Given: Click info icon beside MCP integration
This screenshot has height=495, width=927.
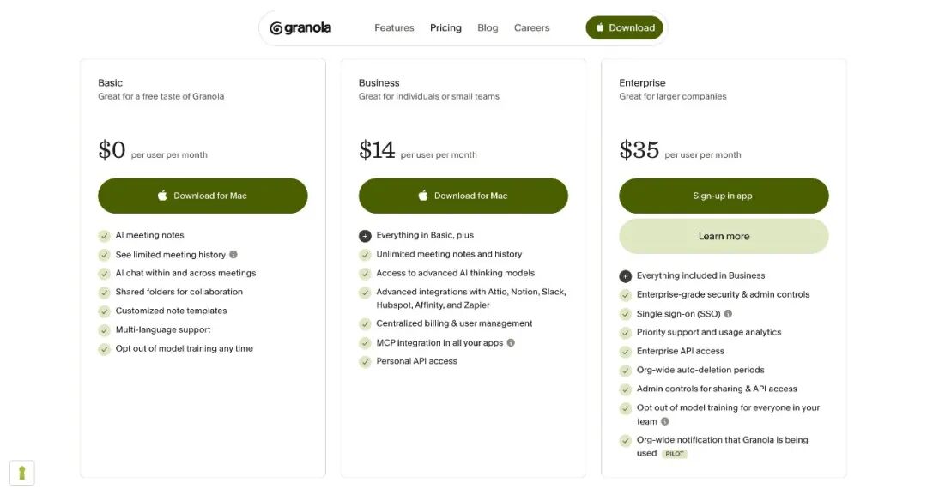Looking at the screenshot, I should (x=511, y=343).
